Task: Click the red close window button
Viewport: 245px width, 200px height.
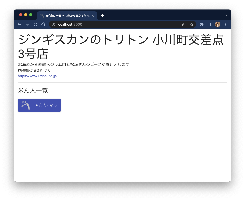Action: tap(21, 15)
